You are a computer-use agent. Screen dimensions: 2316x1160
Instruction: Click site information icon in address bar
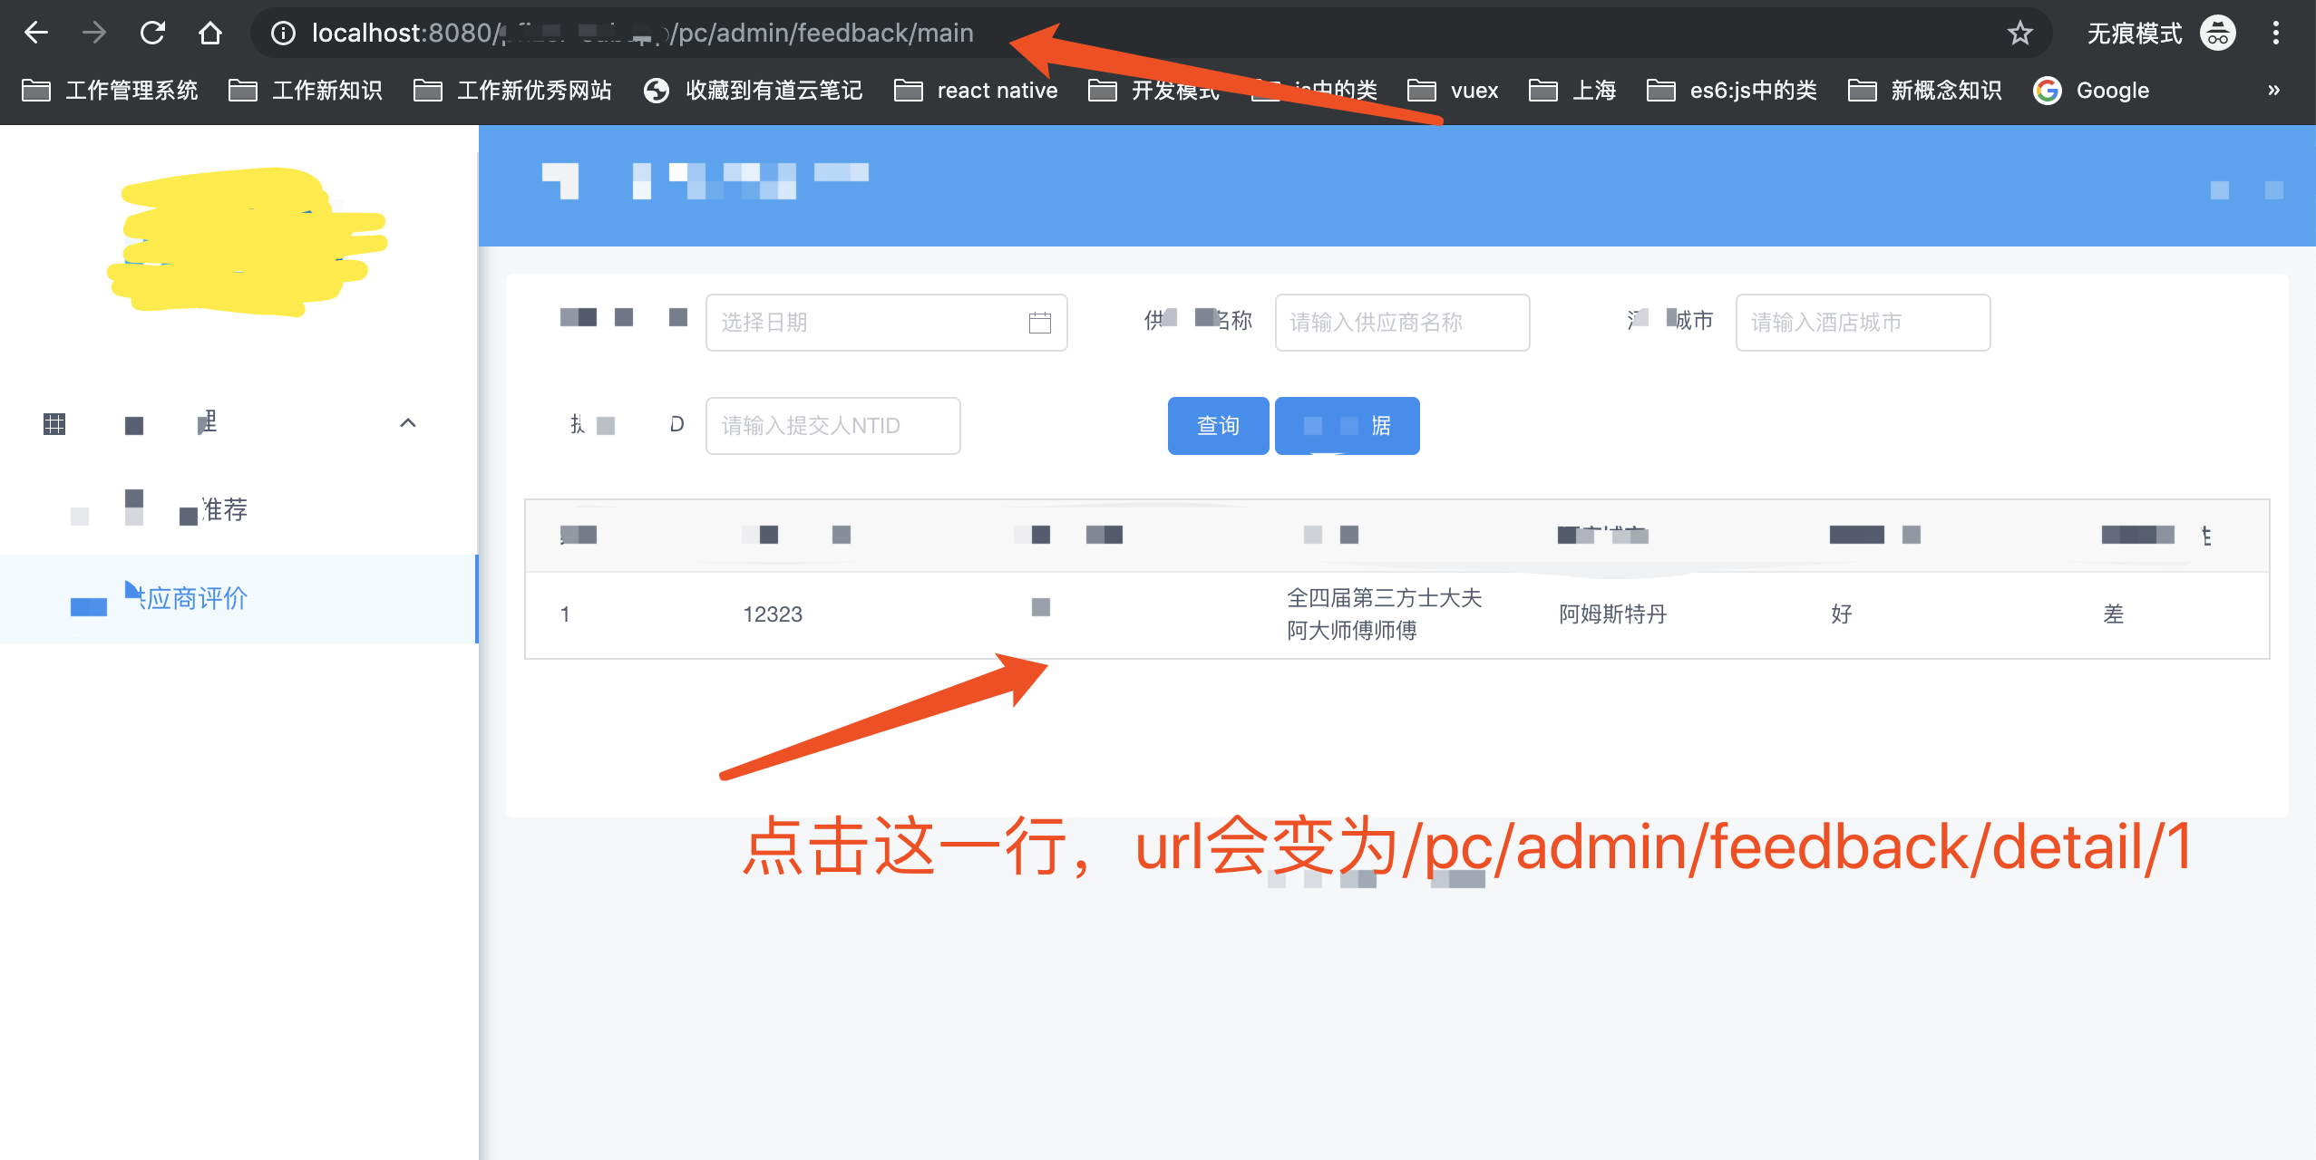pos(283,34)
